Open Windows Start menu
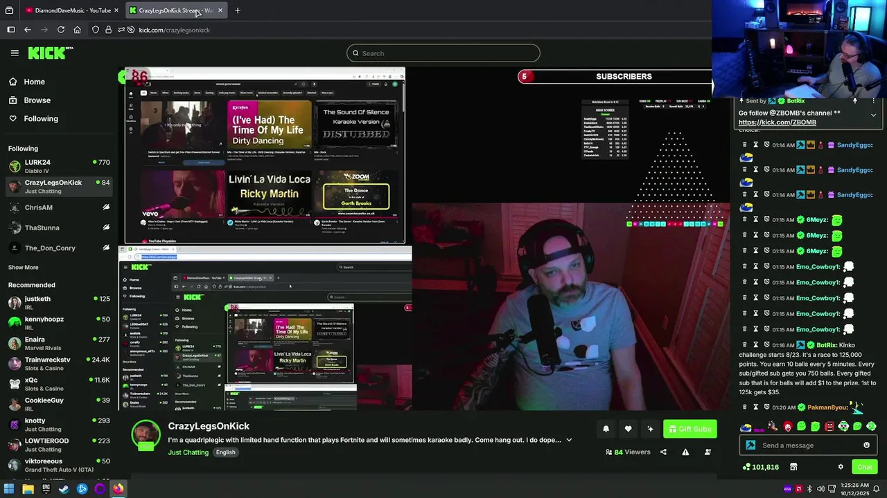 point(9,489)
